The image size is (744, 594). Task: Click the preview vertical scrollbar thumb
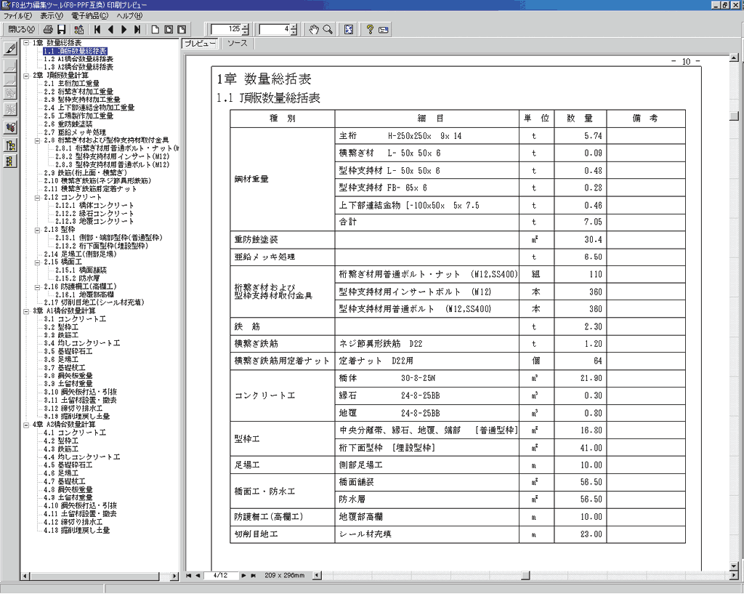(x=734, y=116)
